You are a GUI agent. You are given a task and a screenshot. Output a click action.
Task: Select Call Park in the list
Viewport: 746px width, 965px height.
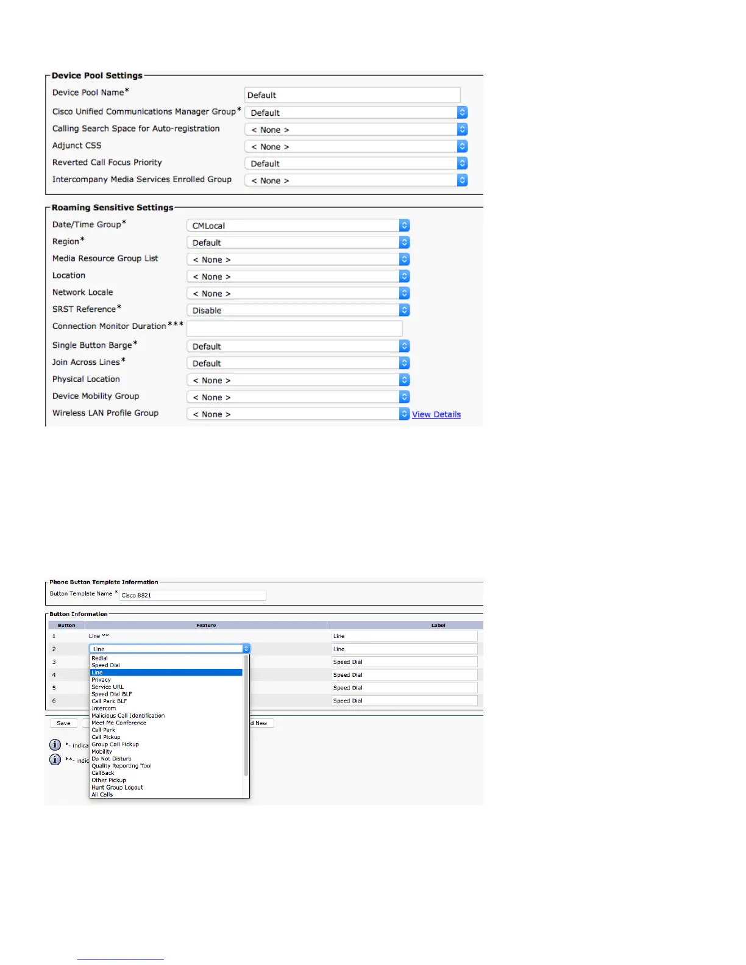click(x=166, y=730)
